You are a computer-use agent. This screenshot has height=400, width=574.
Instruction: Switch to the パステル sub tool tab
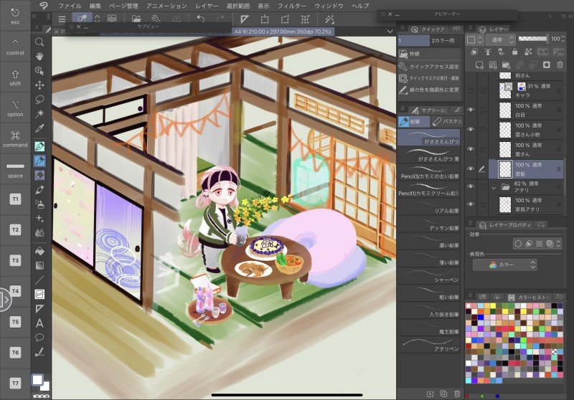click(x=447, y=121)
